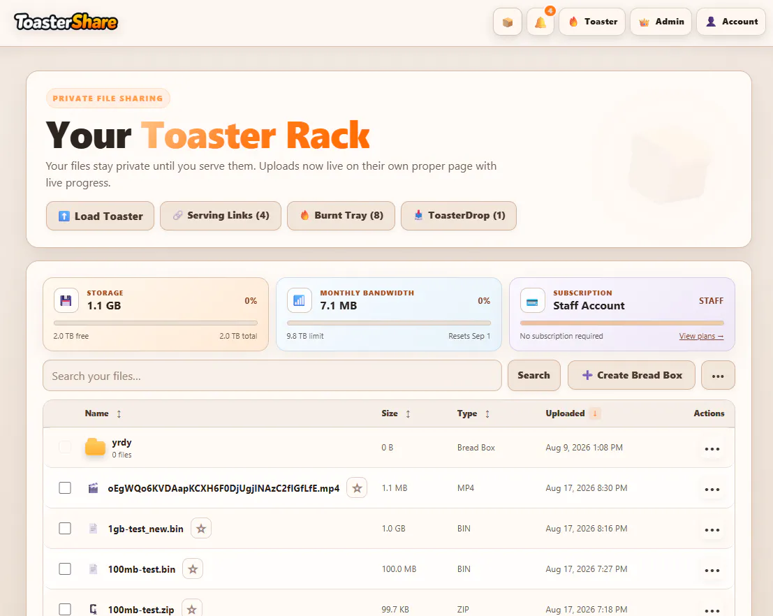This screenshot has width=773, height=616.
Task: Click the storage usage progress bar
Action: [x=155, y=323]
